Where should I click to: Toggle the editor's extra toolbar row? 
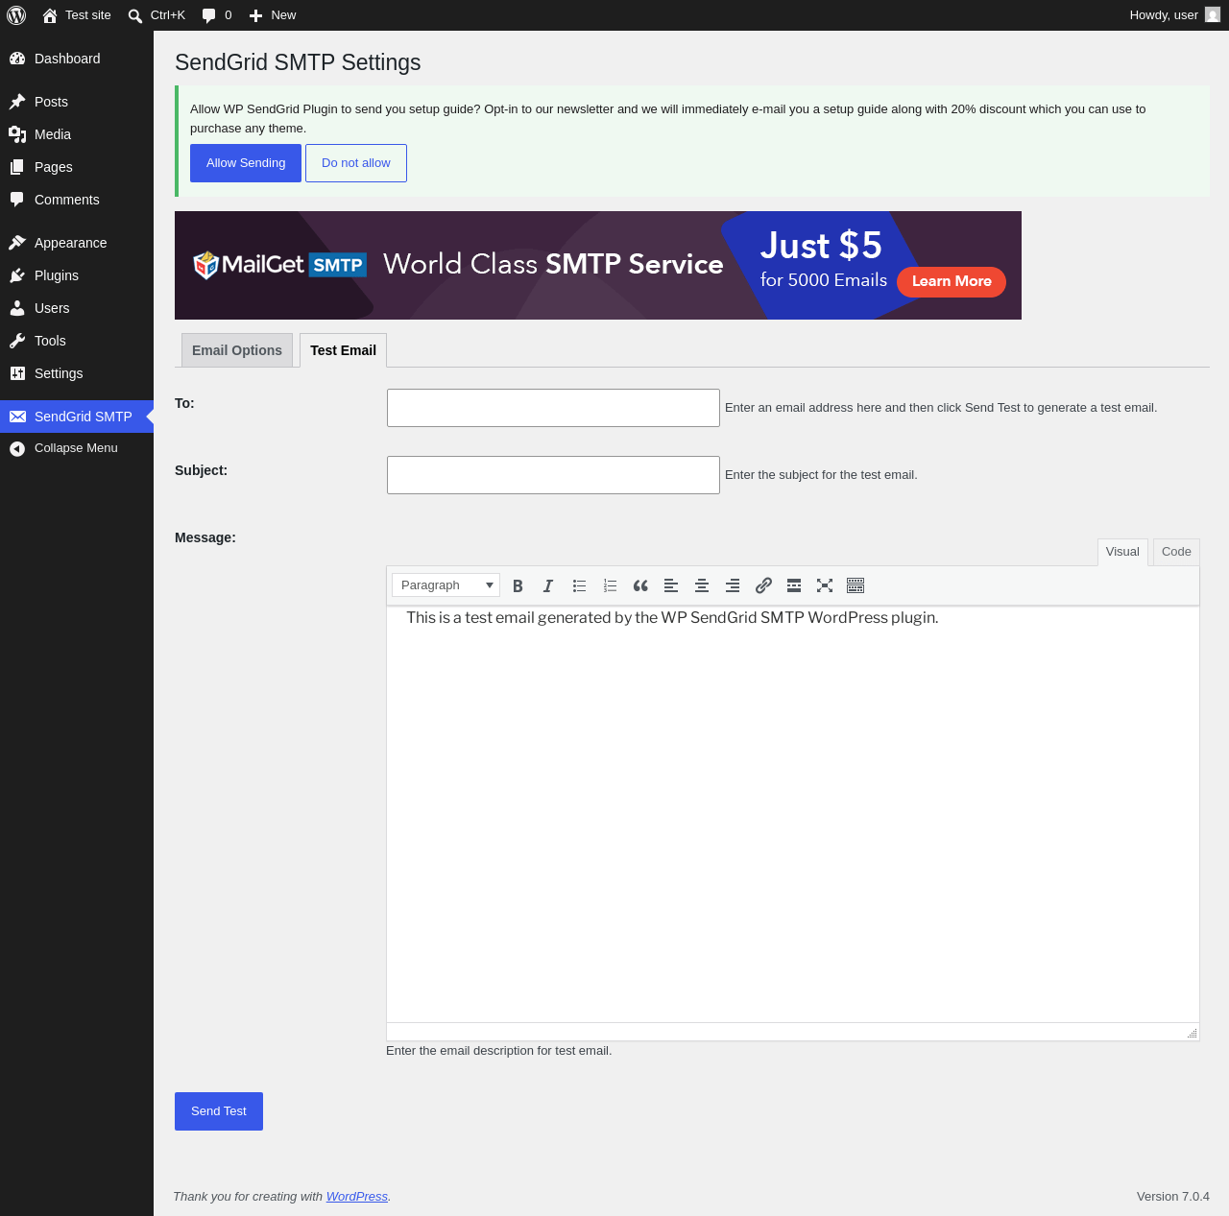(x=855, y=585)
